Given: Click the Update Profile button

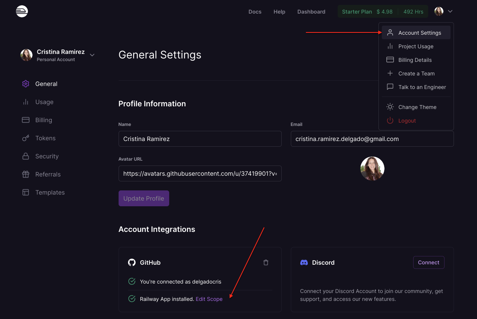Looking at the screenshot, I should point(144,198).
